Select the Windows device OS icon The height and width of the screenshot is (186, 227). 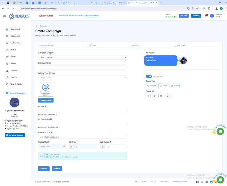click(x=161, y=96)
